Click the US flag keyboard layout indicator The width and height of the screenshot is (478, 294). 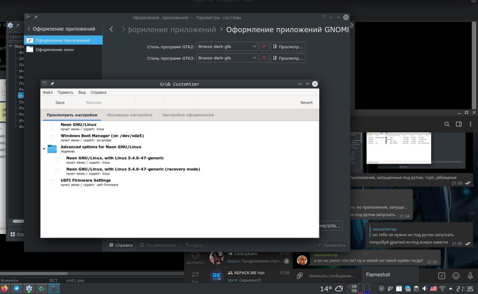(x=434, y=288)
